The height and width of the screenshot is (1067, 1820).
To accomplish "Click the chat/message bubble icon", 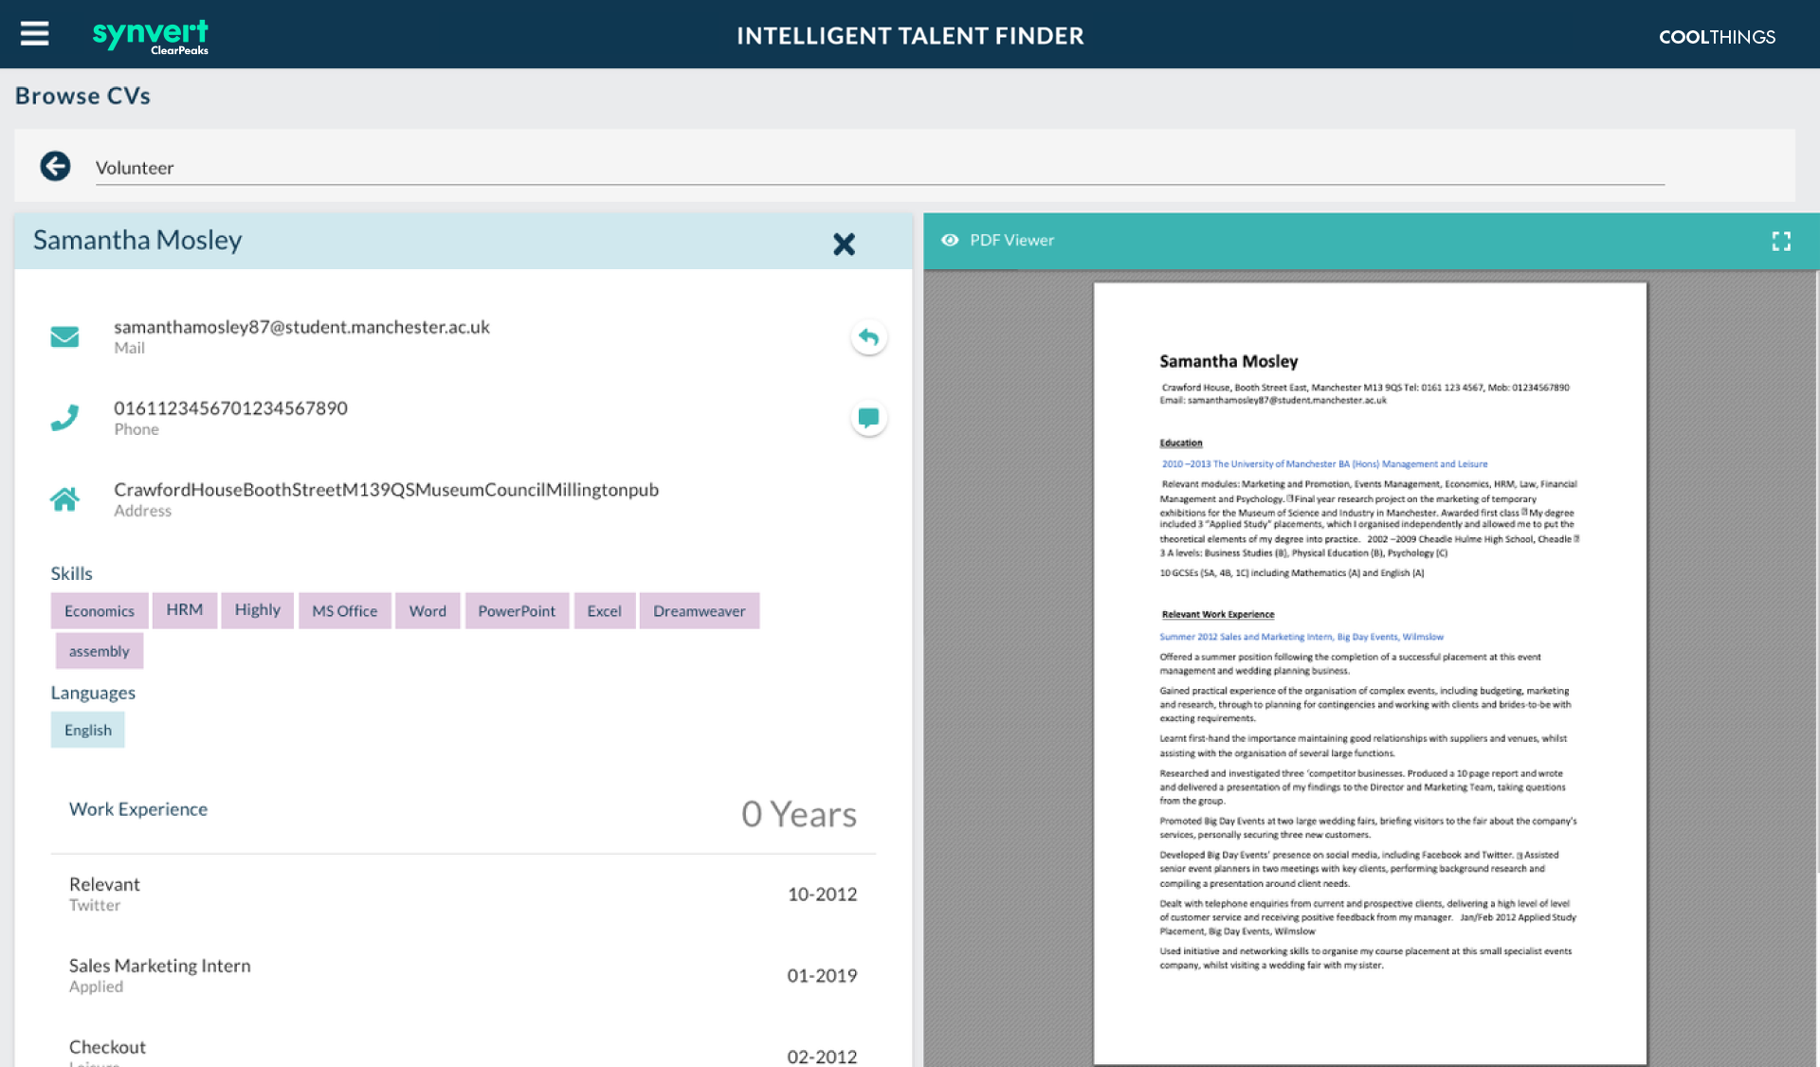I will coord(868,418).
